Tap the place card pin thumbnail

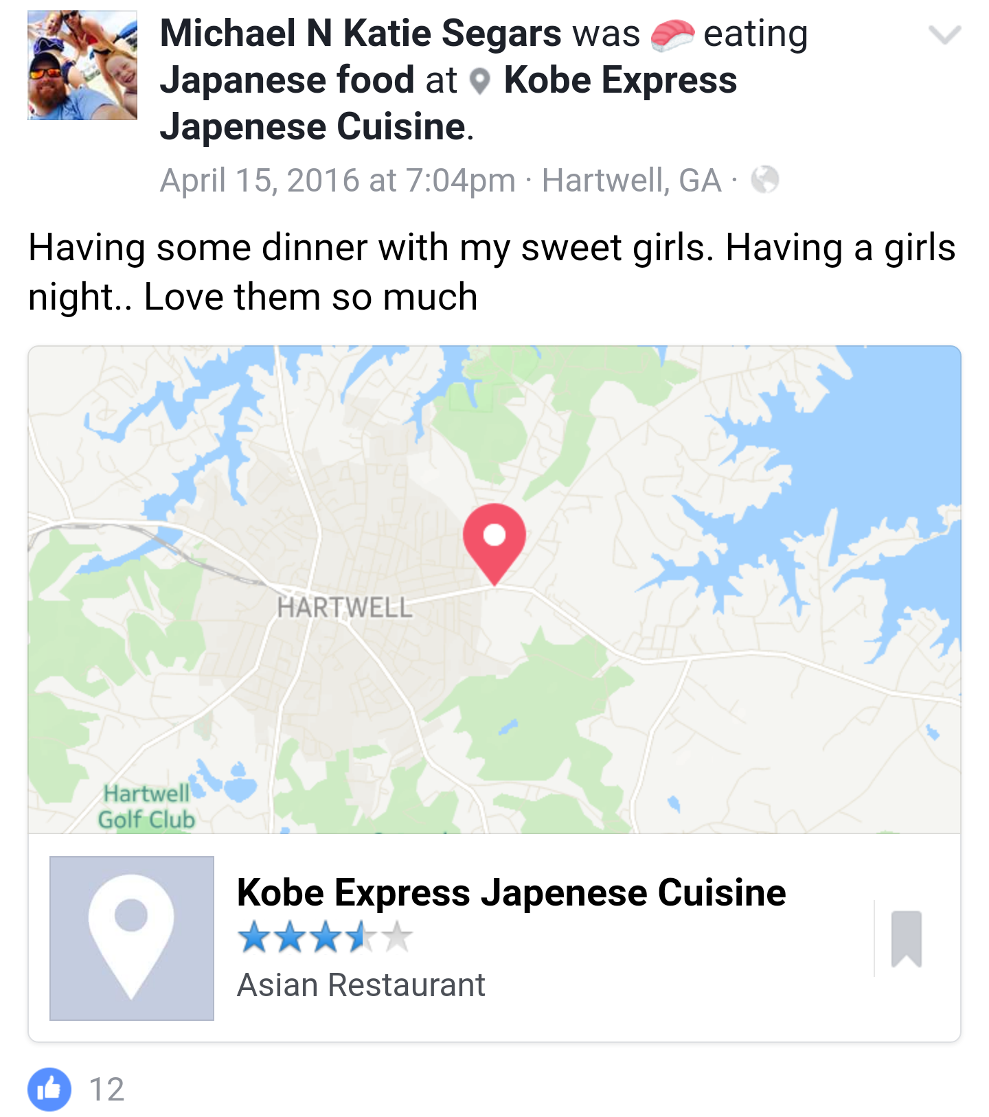coord(132,938)
